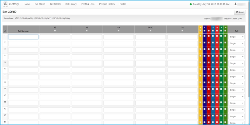The width and height of the screenshot is (250, 125).
Task: Open the Prepaid History page
Action: tap(107, 4)
